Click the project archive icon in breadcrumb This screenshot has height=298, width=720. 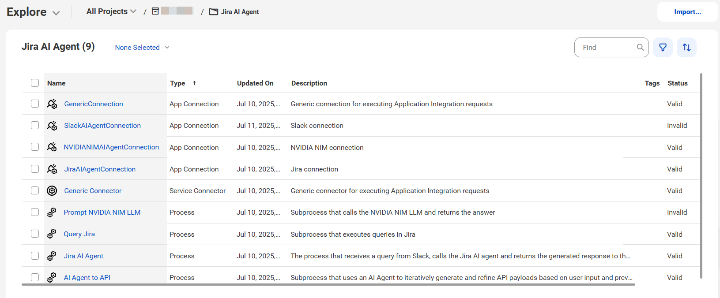pos(155,11)
